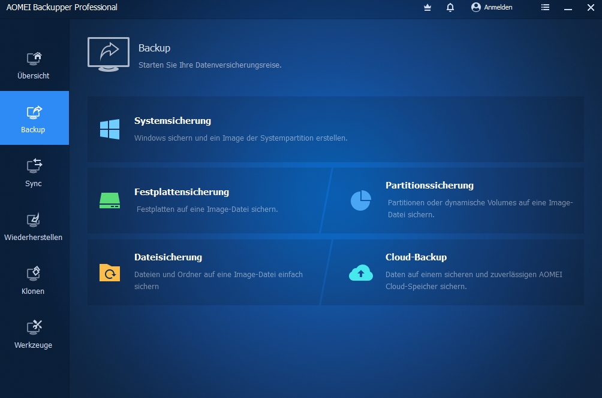The width and height of the screenshot is (602, 398).
Task: Select the Backup sidebar icon
Action: [x=34, y=113]
